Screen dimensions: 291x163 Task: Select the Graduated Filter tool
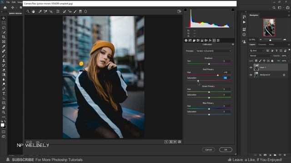(80, 11)
